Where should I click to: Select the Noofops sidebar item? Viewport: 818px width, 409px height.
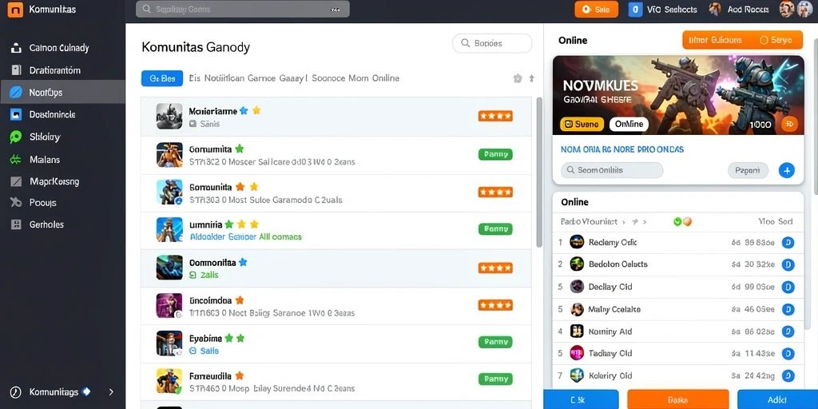pyautogui.click(x=62, y=93)
